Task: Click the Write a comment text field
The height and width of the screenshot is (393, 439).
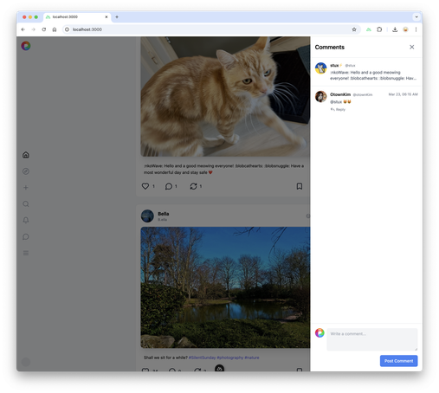Action: (372, 339)
